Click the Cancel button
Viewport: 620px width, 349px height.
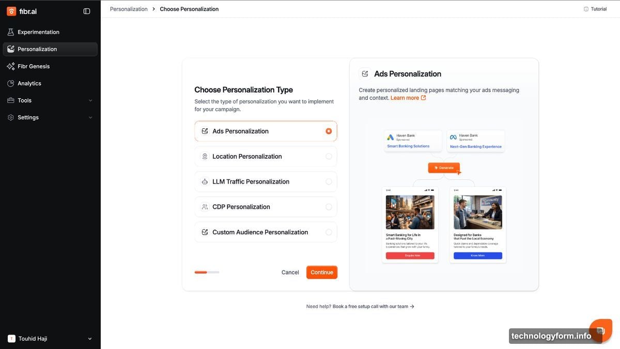(x=290, y=272)
